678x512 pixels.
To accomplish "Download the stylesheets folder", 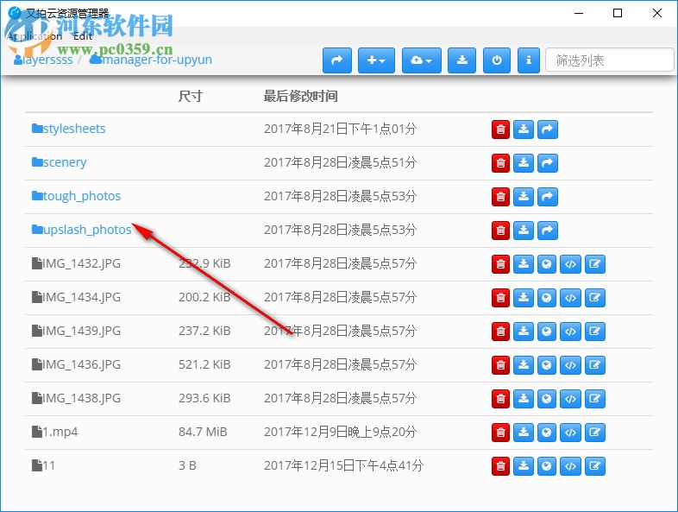I will 524,130.
